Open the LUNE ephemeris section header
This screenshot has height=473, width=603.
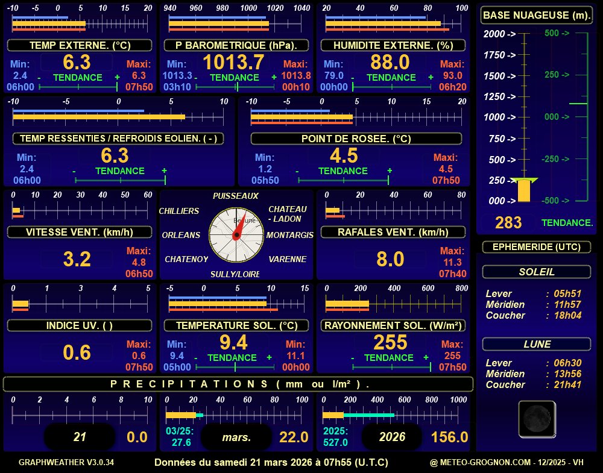pyautogui.click(x=536, y=344)
